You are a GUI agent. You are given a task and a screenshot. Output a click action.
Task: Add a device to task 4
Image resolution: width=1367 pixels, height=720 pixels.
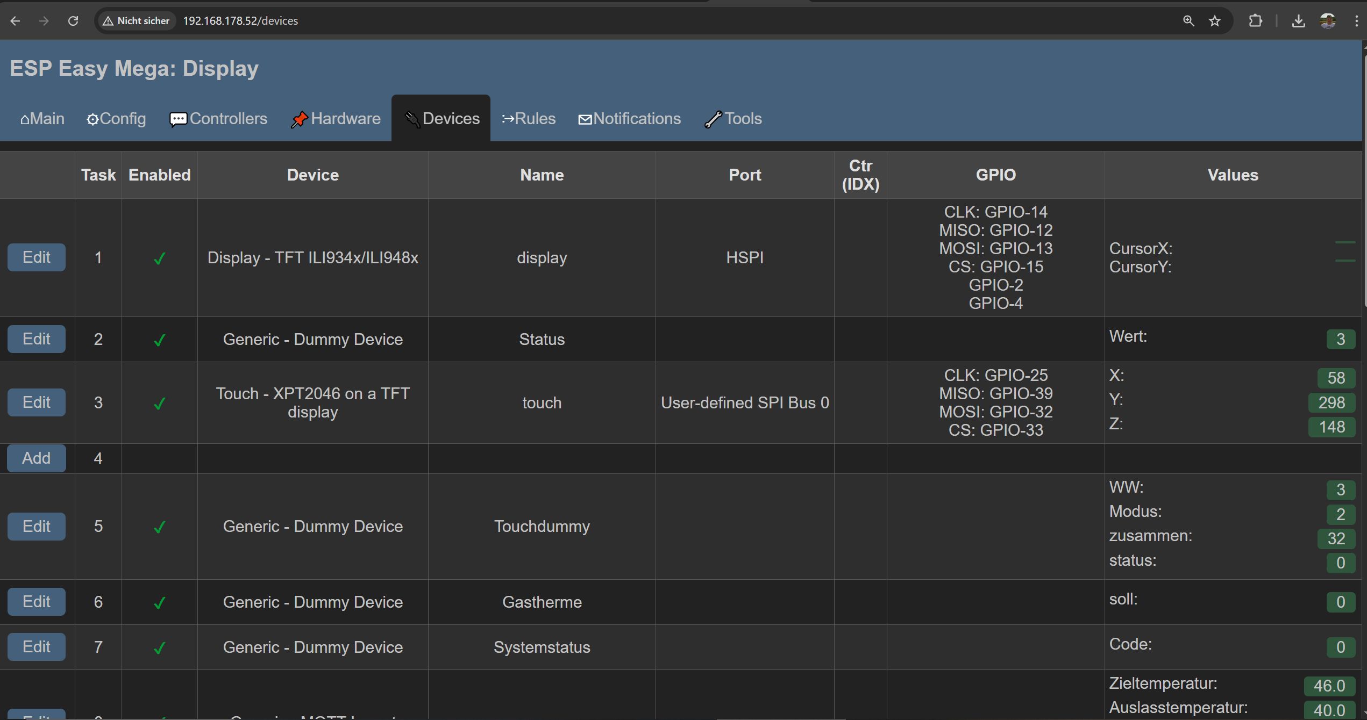37,458
